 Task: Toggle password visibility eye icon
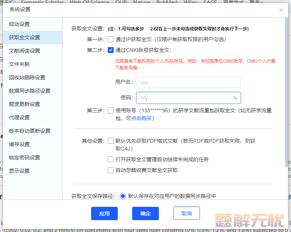(x=235, y=98)
